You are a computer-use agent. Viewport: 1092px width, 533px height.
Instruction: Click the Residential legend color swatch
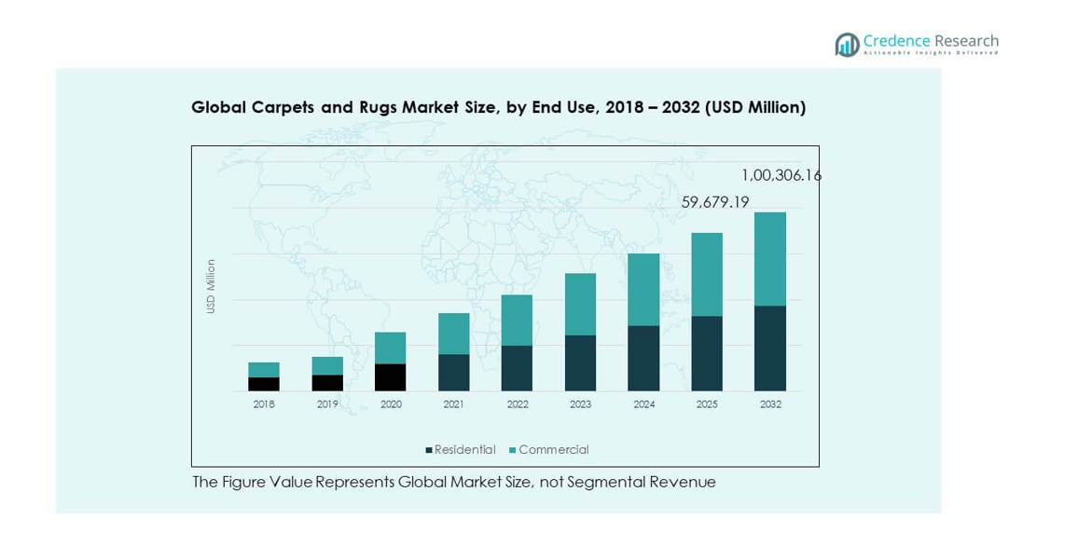click(429, 450)
